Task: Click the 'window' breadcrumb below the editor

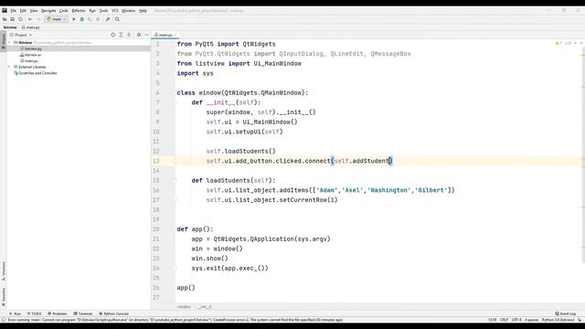Action: tap(184, 307)
